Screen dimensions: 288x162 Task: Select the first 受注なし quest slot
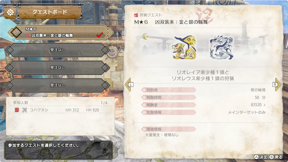(x=57, y=50)
